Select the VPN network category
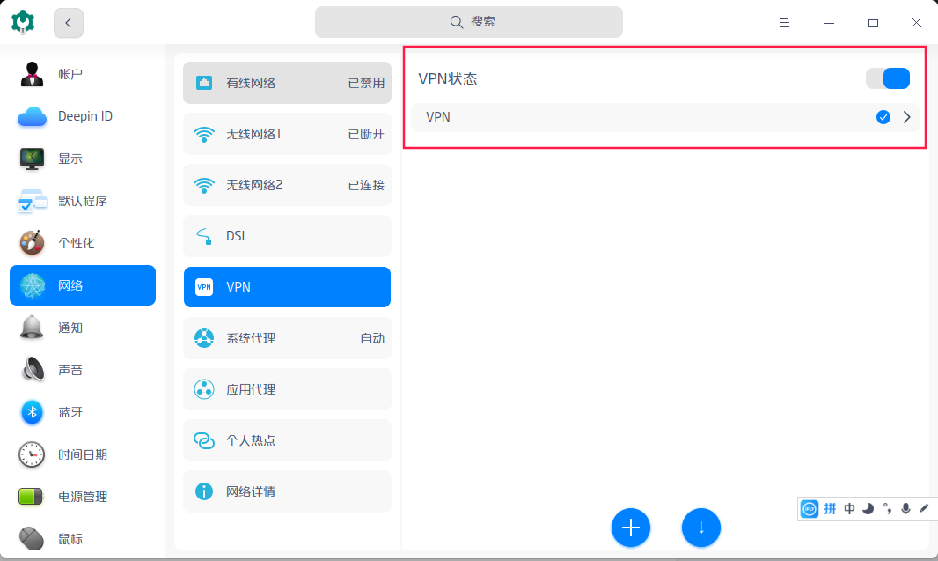Screen dimensions: 938x561 [x=287, y=287]
